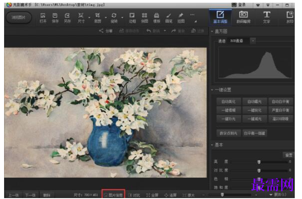Viewport: 302px width, 199px height.
Task: Click the skin icon in the title bar
Action: coord(258,5)
